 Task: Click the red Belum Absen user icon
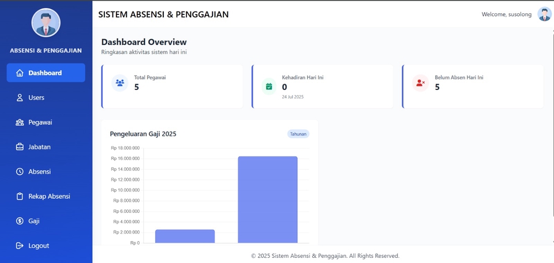420,83
